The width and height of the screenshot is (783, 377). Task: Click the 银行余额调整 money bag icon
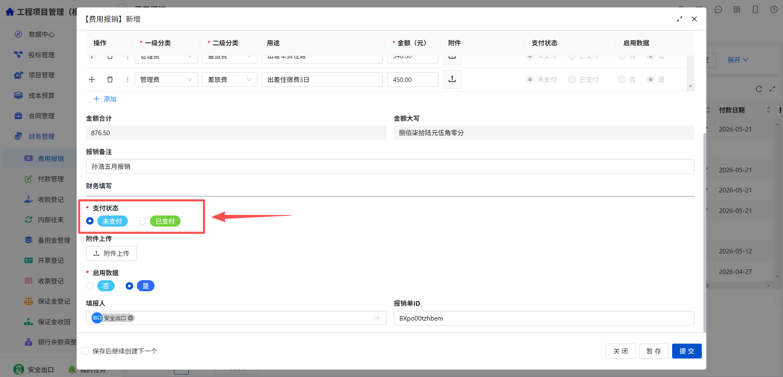coord(28,342)
